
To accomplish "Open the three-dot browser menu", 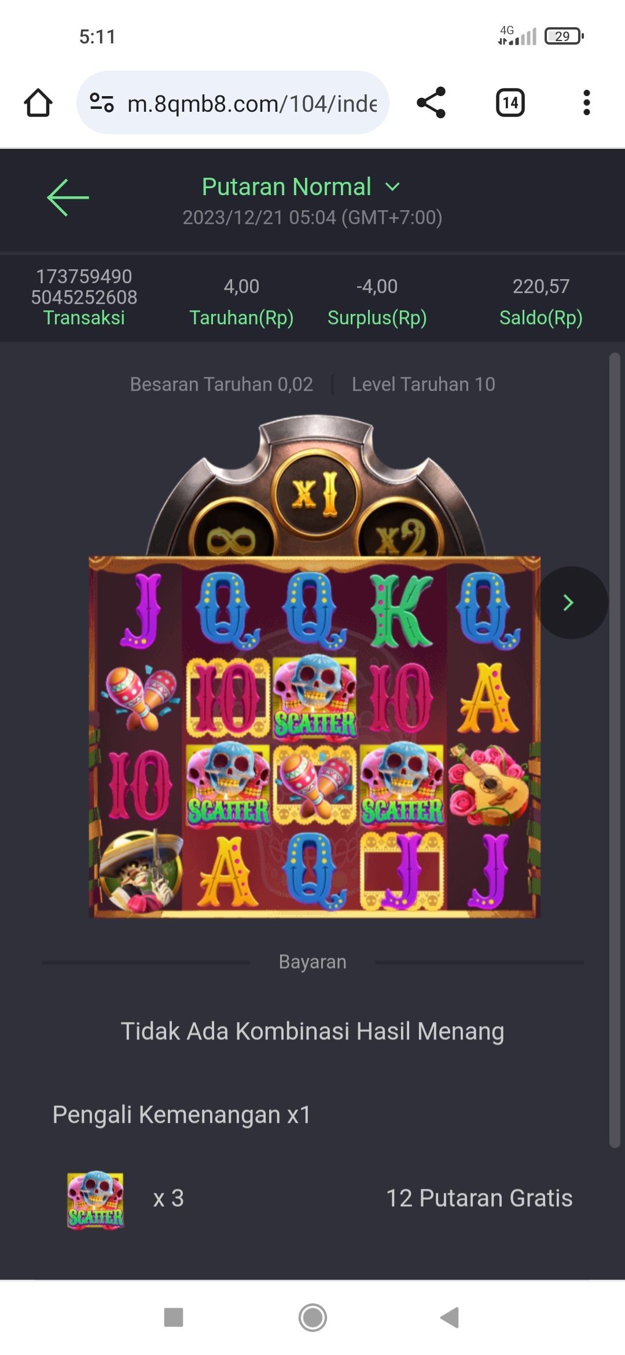I will [x=587, y=102].
